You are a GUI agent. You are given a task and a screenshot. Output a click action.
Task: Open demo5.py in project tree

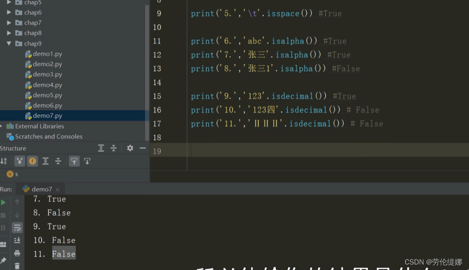[x=47, y=95]
